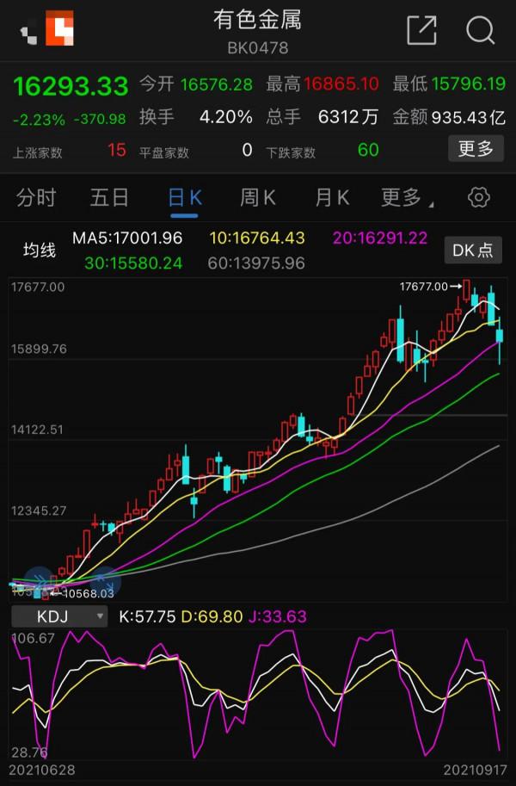Screen dimensions: 516x786
Task: Tap the 最低 value 15796.19
Action: tap(469, 84)
